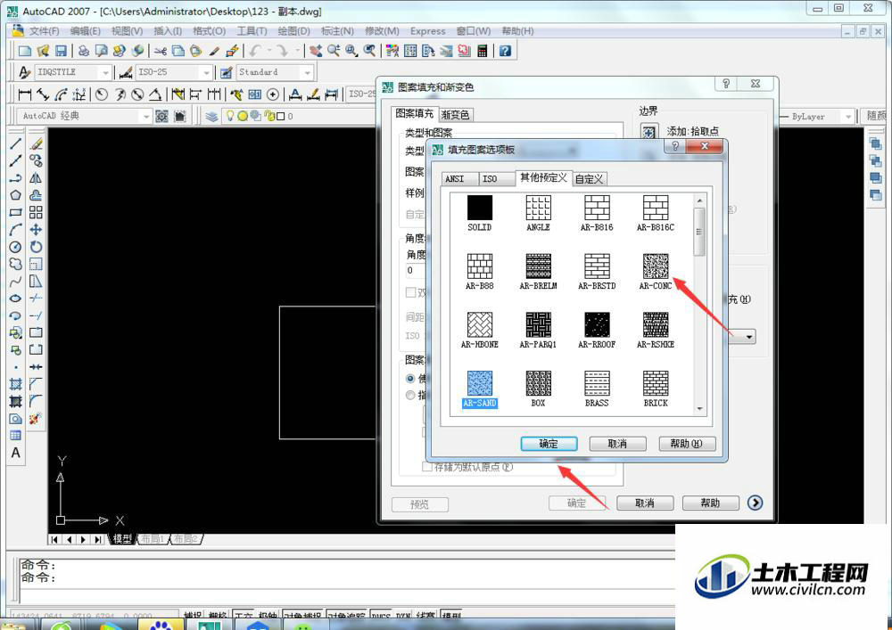Viewport: 892px width, 630px height.
Task: Select the Array modify tool
Action: pos(36,212)
